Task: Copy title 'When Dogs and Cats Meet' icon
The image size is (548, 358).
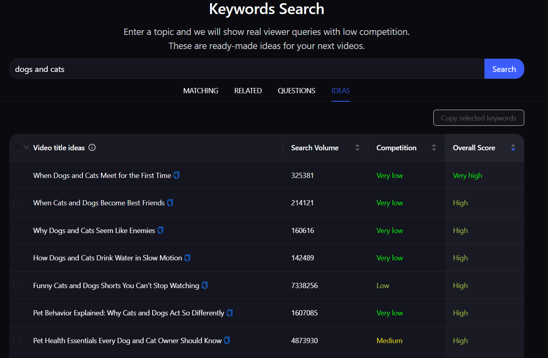Action: click(177, 175)
